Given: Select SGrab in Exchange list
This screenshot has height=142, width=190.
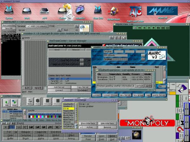Looking at the screenshot, I should pyautogui.click(x=69, y=109).
